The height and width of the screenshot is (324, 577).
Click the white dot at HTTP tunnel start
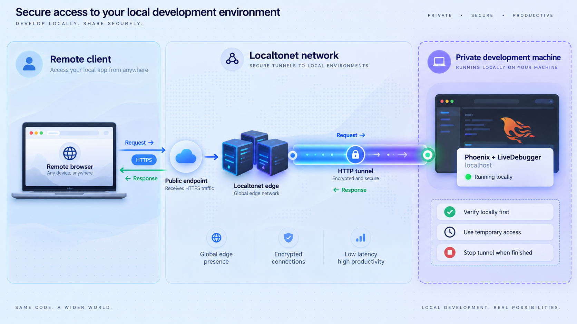293,155
